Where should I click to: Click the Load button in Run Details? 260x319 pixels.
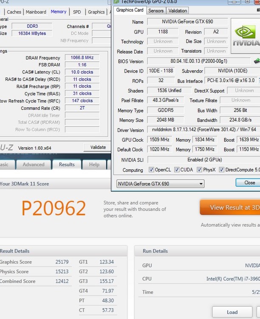coord(232,312)
